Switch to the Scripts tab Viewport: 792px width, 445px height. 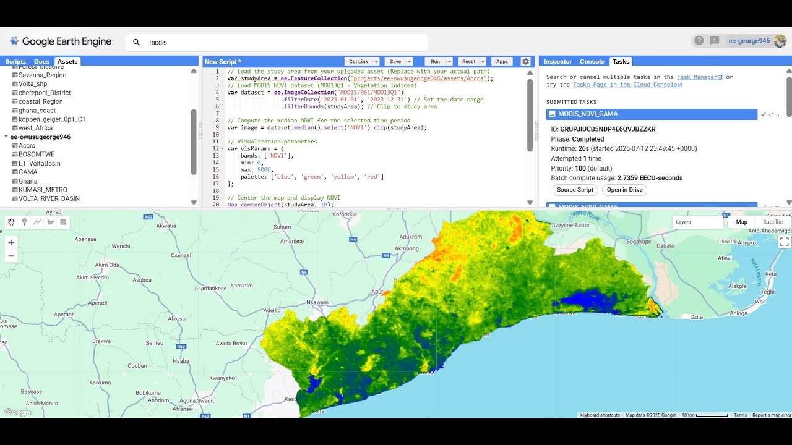(x=16, y=62)
